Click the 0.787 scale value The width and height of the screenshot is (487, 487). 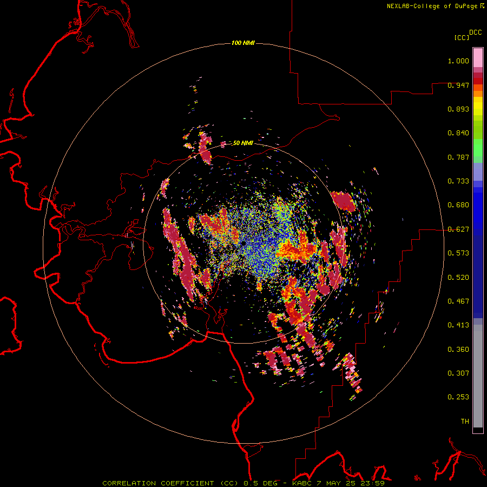[x=458, y=157]
